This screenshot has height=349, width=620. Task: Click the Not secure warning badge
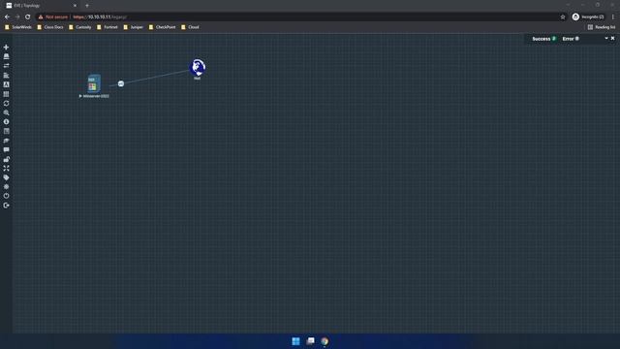pyautogui.click(x=53, y=17)
